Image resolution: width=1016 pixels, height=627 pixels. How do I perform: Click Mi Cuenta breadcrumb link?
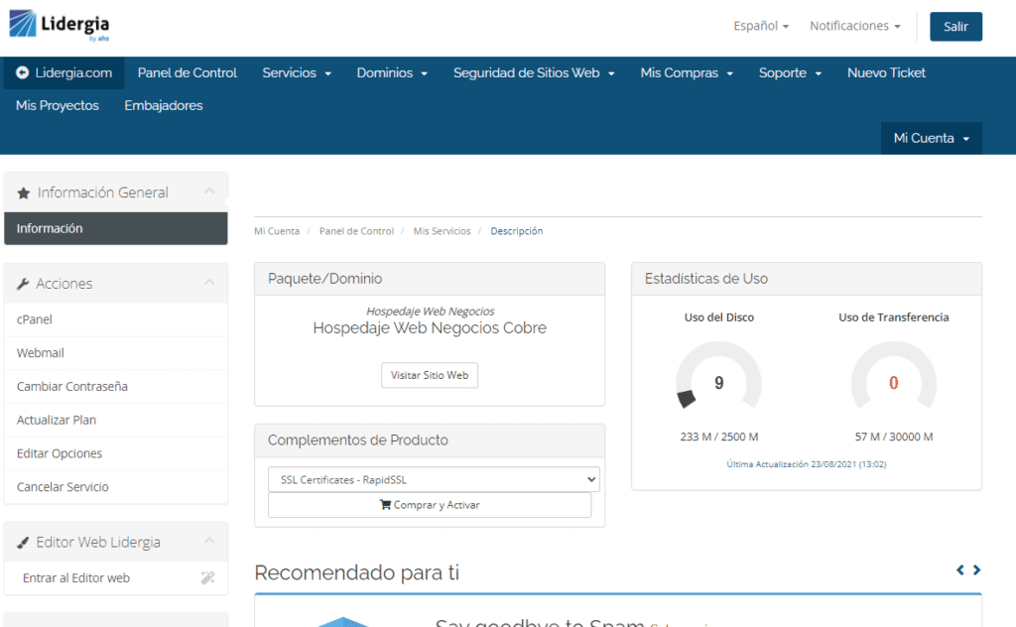pos(277,231)
